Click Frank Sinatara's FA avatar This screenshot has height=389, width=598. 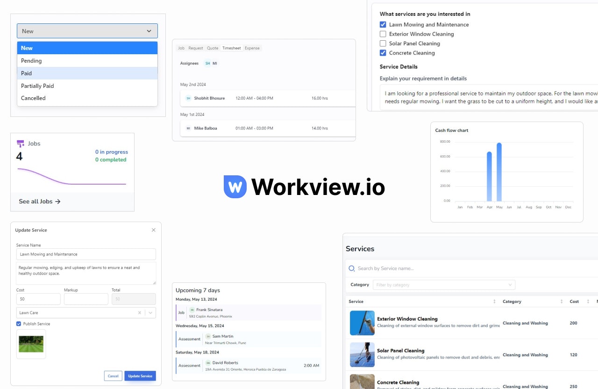click(x=192, y=310)
